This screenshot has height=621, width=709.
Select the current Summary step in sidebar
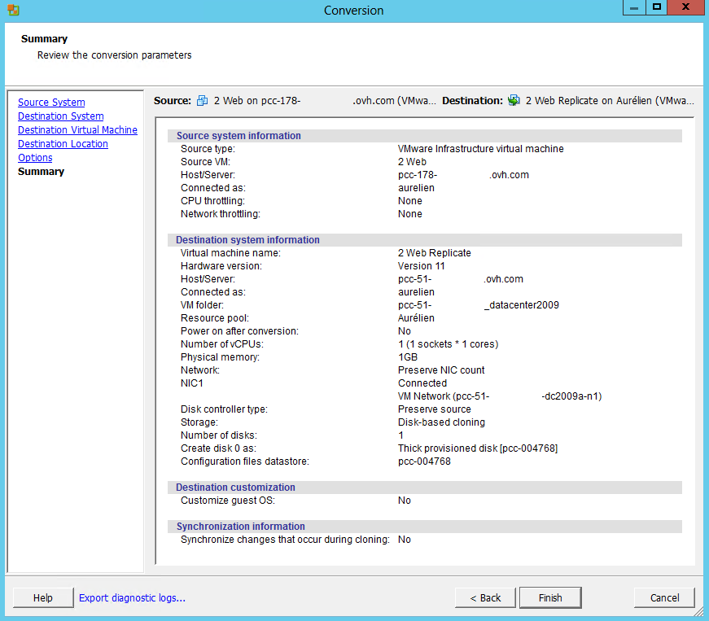41,172
